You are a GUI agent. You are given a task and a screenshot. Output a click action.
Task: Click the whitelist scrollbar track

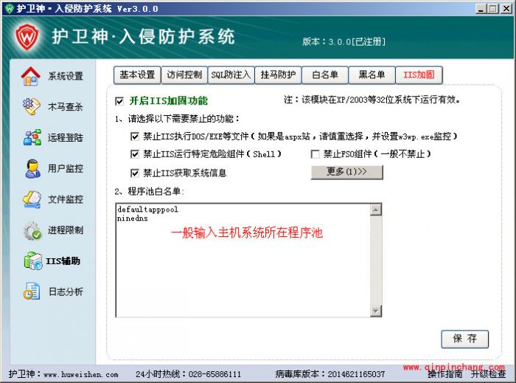tap(376, 260)
